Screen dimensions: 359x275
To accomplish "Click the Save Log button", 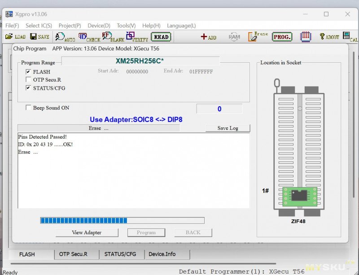I will (x=228, y=128).
